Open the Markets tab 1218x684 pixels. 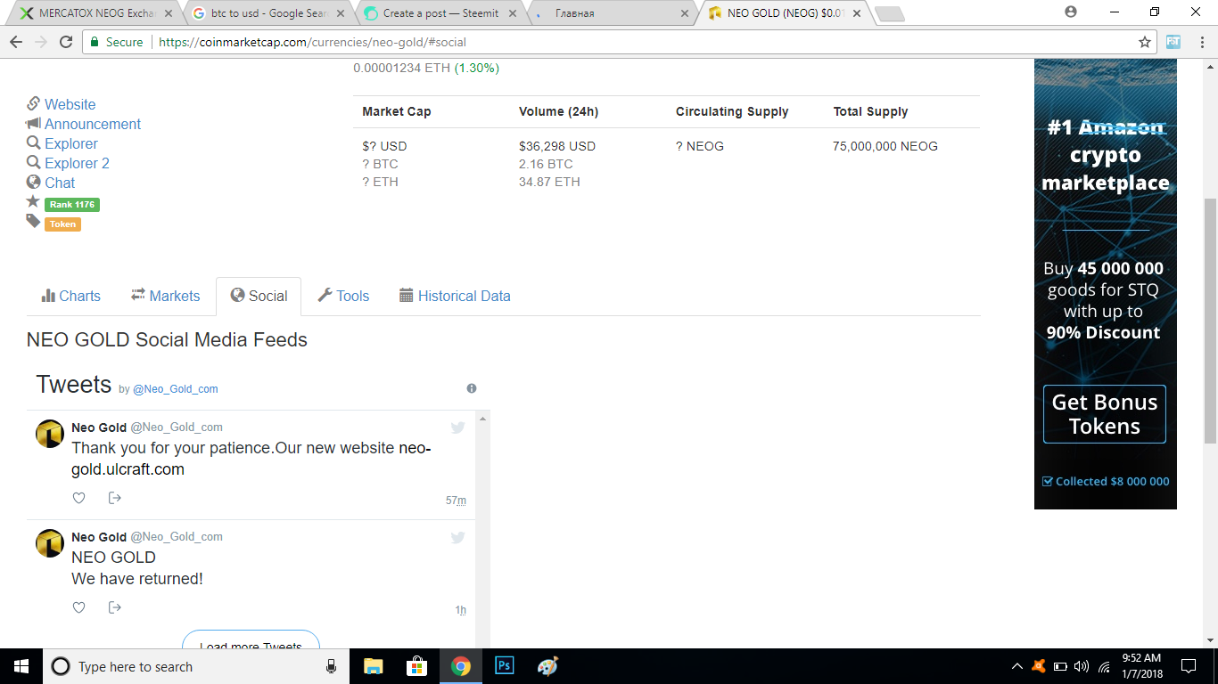166,296
